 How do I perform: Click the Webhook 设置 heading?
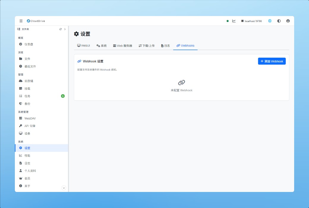[x=93, y=61]
